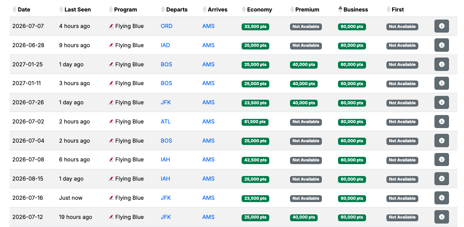Sort by Economy points column
This screenshot has width=464, height=227.
point(257,10)
